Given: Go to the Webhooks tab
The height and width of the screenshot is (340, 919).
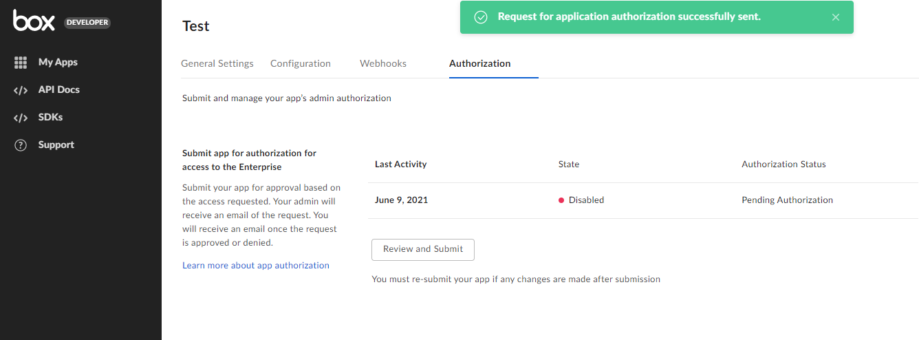Looking at the screenshot, I should (383, 63).
